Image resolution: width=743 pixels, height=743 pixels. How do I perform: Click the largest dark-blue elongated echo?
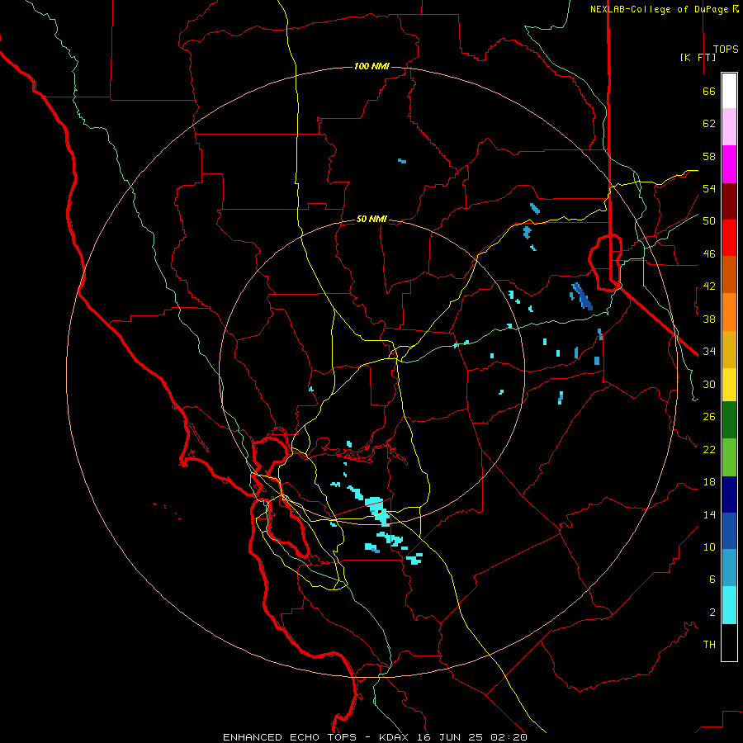[582, 296]
